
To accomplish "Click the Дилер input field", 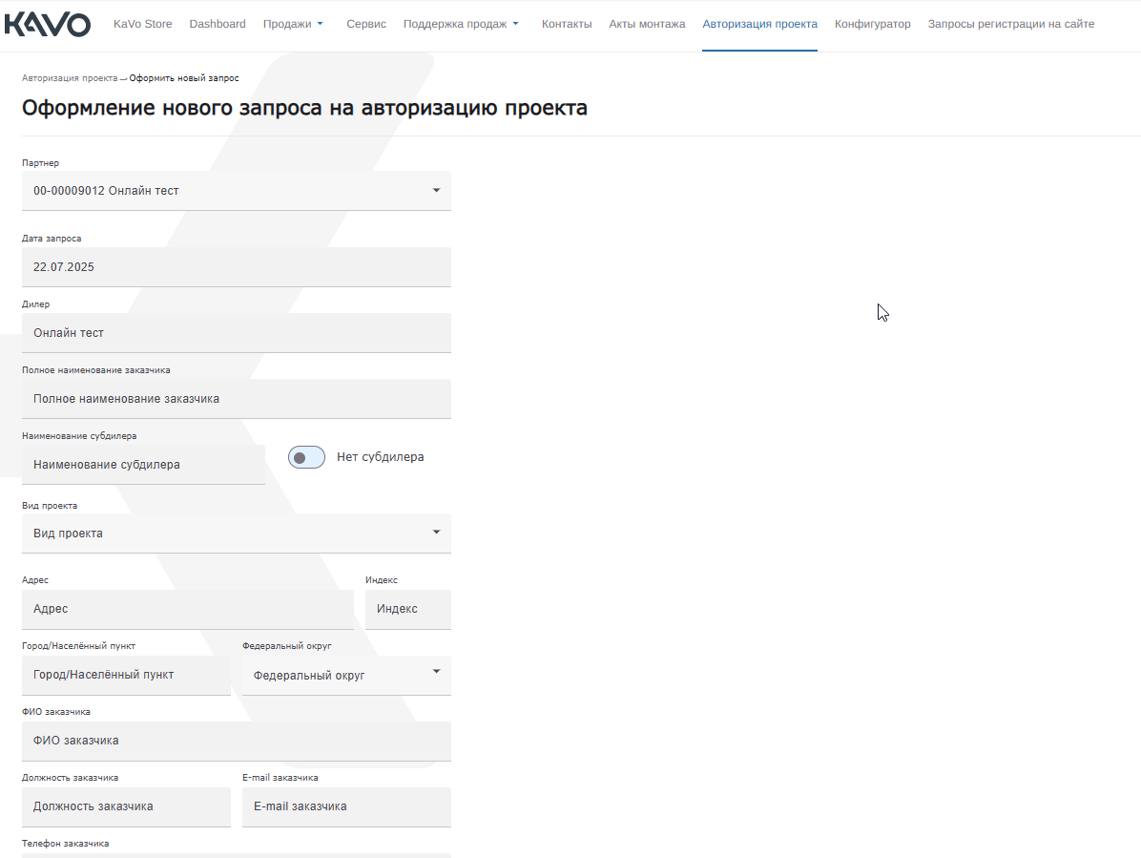I will [x=237, y=332].
